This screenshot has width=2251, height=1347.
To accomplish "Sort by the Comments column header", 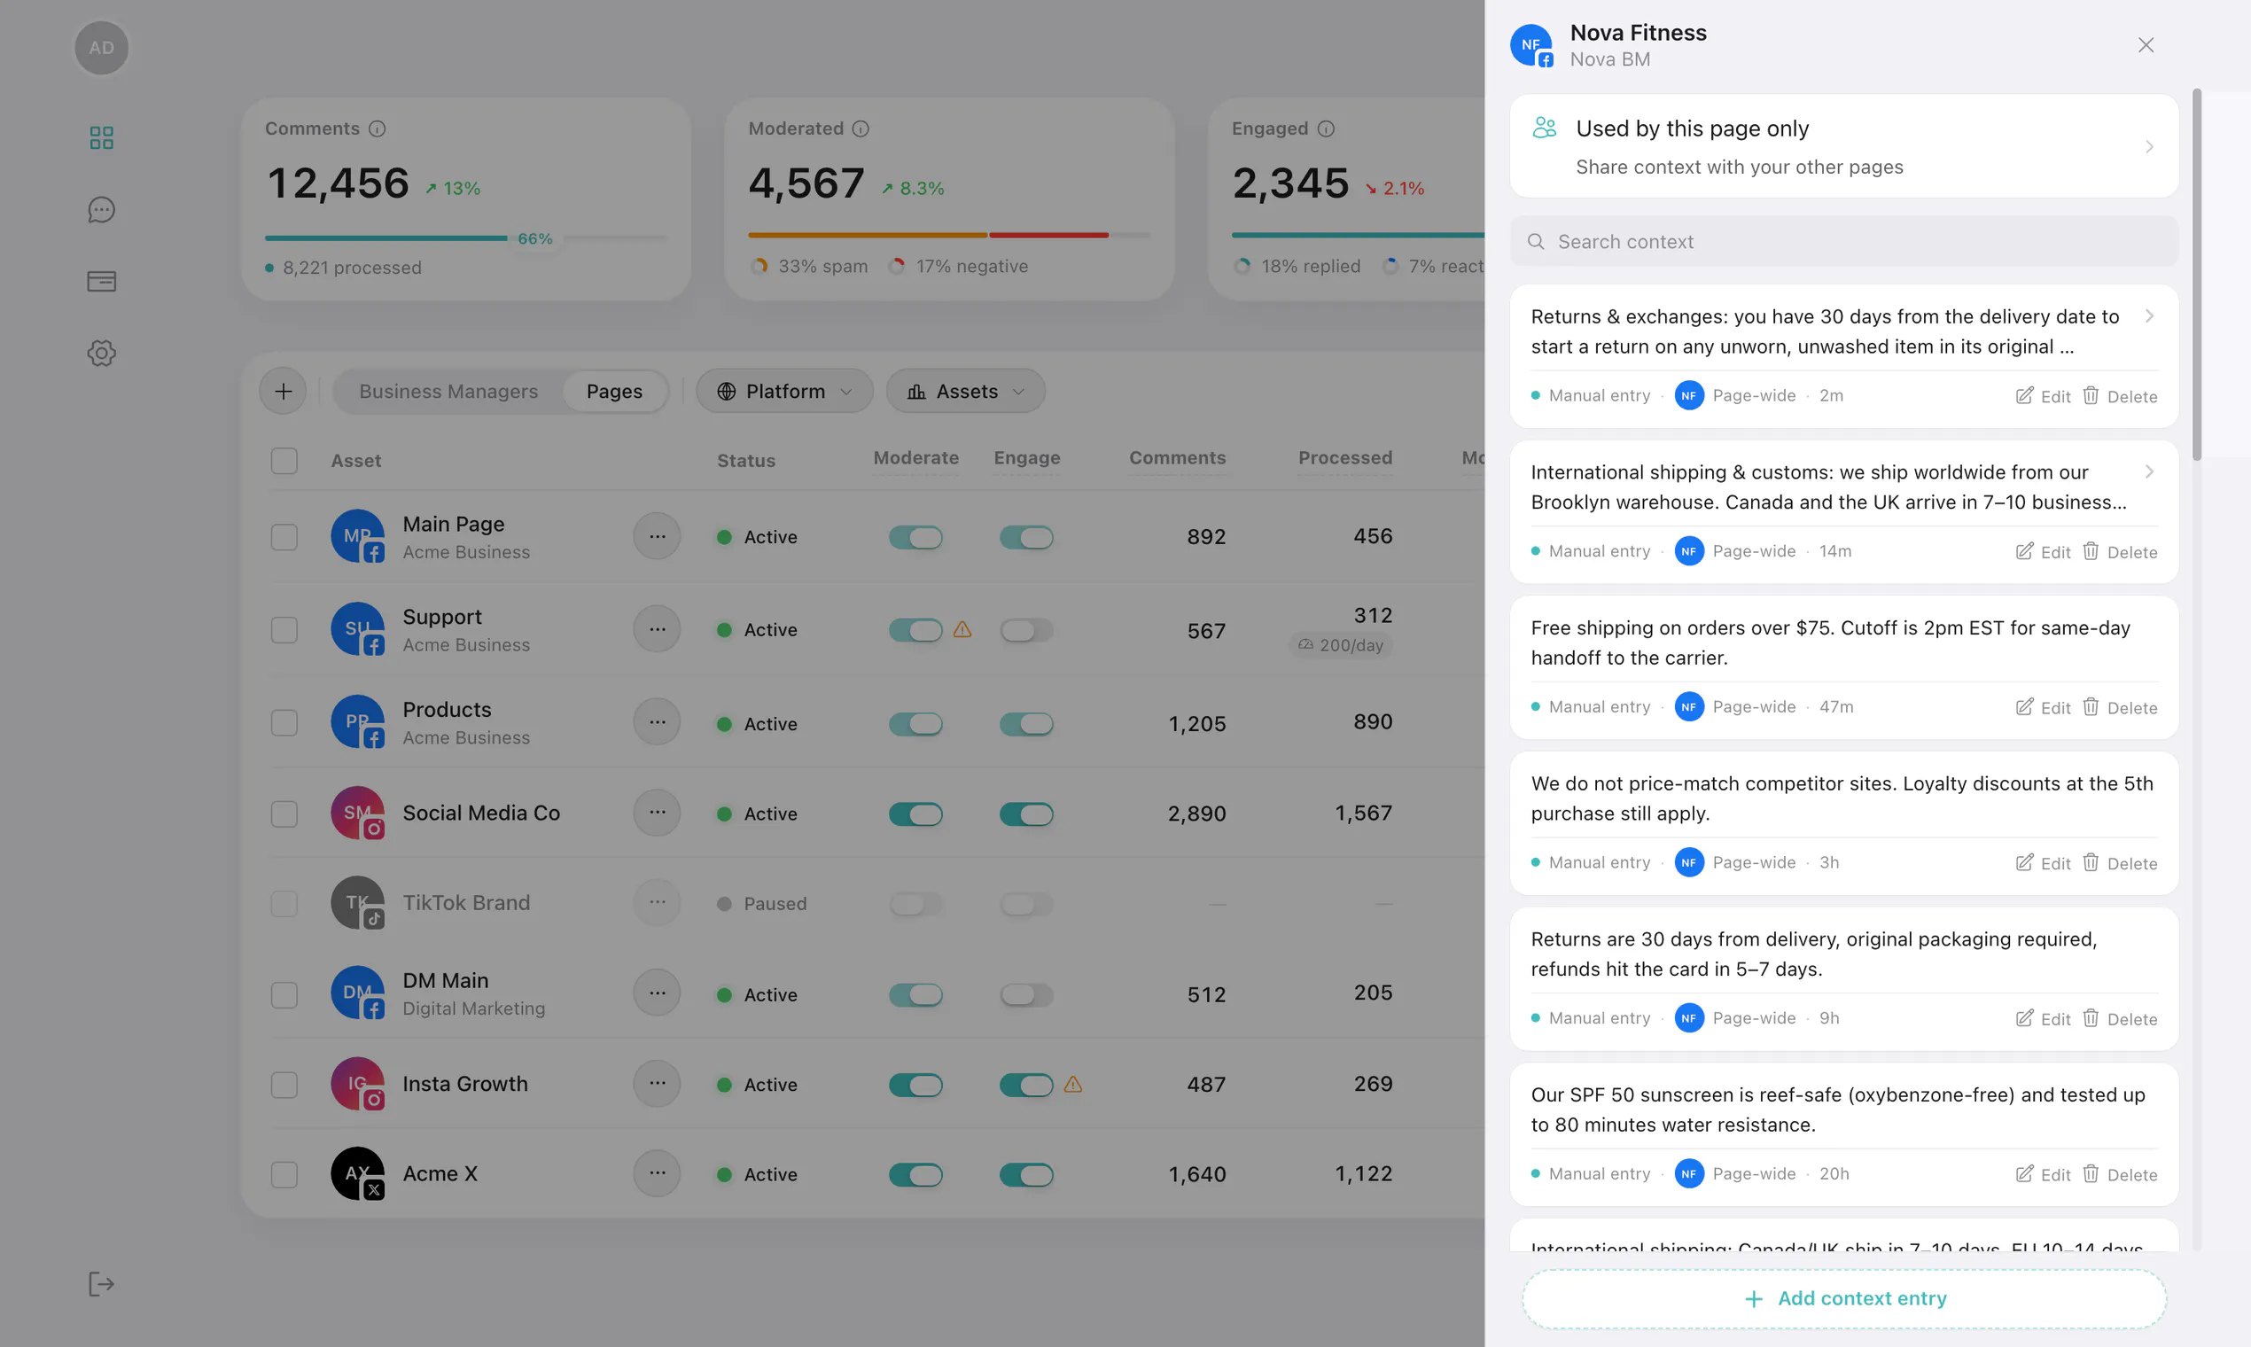I will tap(1177, 457).
